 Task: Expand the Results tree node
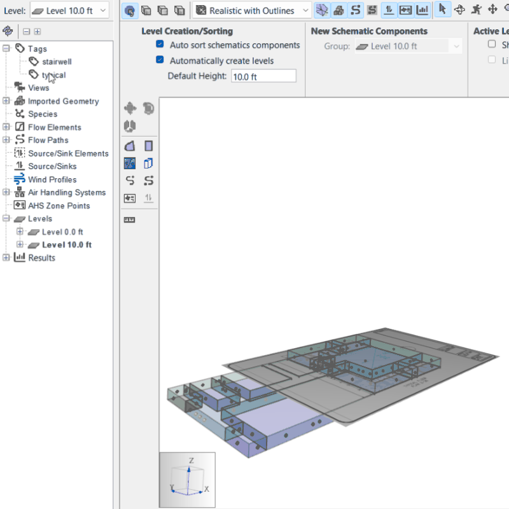(x=6, y=258)
